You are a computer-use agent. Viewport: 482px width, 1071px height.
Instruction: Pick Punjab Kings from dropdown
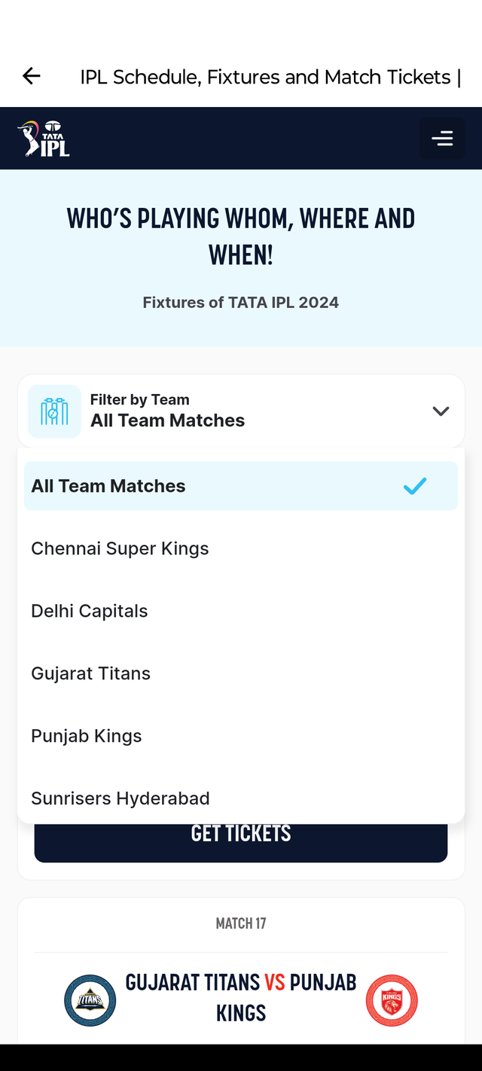point(87,736)
